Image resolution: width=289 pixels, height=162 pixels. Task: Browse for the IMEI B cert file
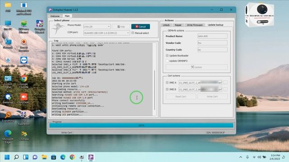click(225, 89)
